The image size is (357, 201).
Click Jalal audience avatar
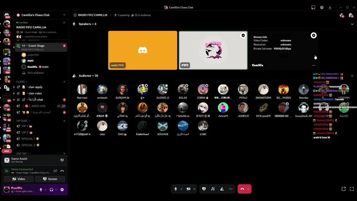(x=102, y=126)
